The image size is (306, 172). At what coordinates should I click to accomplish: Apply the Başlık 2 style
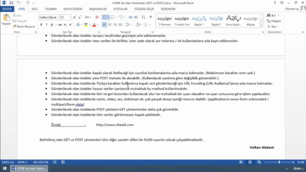click(216, 21)
